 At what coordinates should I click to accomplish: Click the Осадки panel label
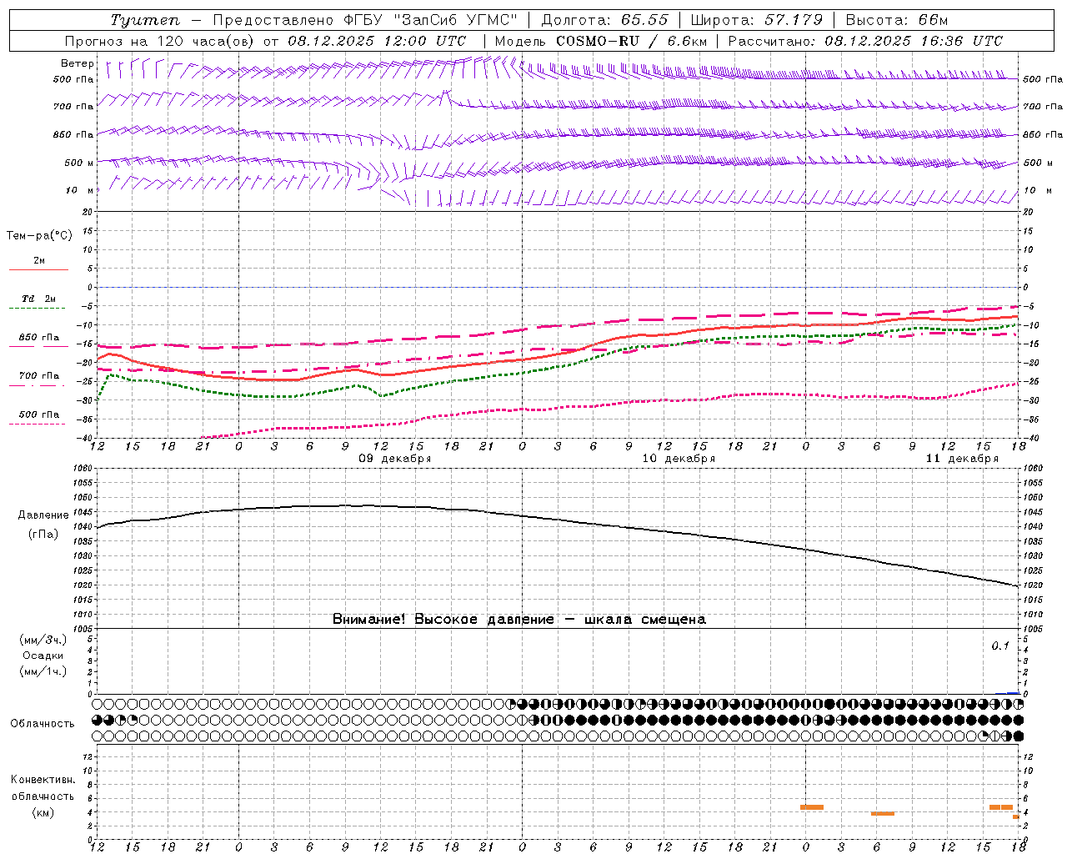[43, 656]
